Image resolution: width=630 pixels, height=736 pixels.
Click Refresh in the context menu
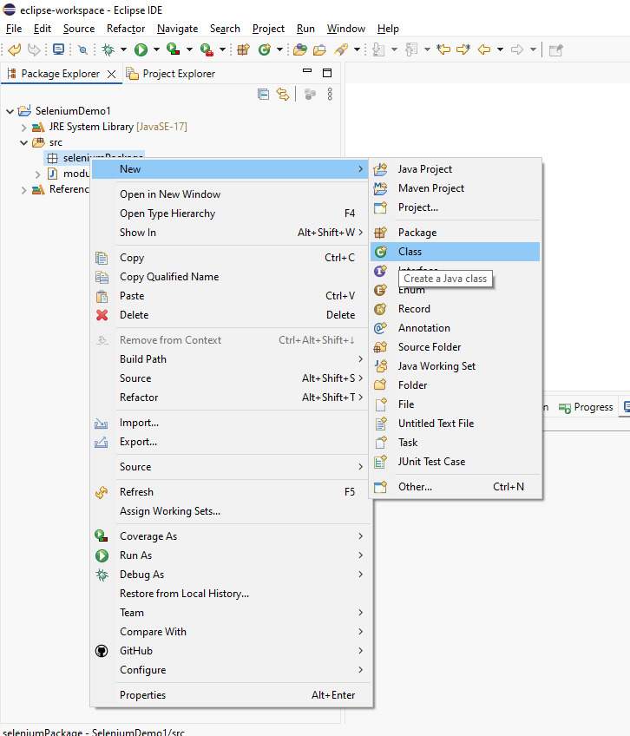230,492
